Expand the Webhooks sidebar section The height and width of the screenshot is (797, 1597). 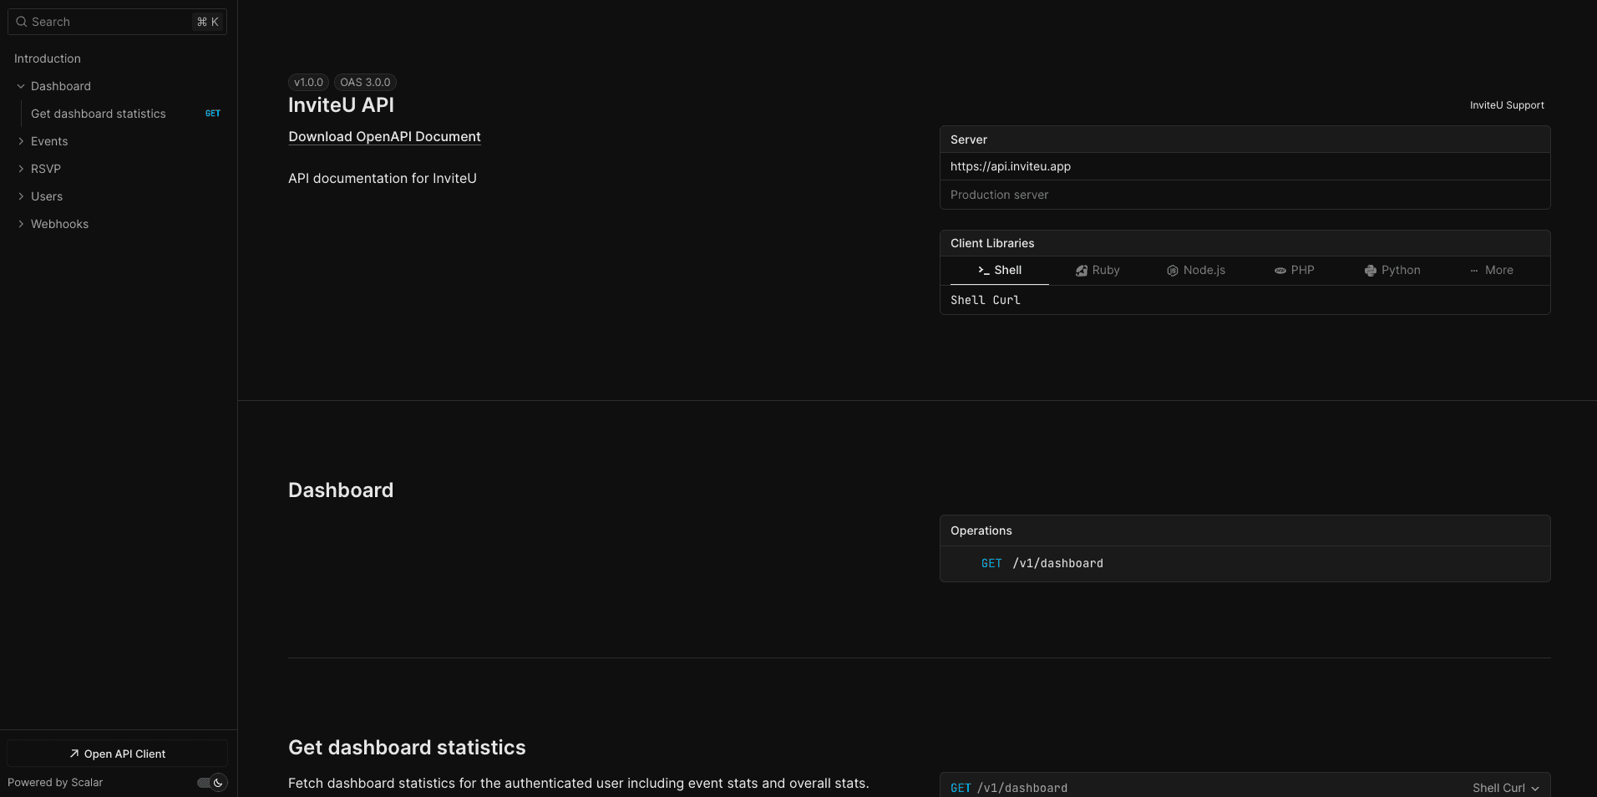pos(21,224)
